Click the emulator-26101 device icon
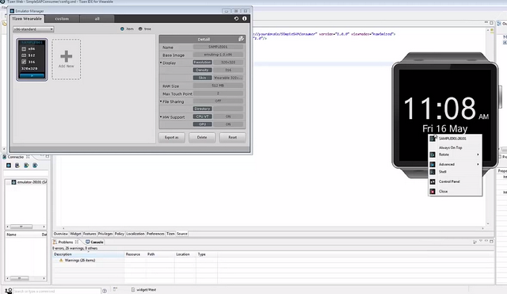The height and width of the screenshot is (294, 507). pyautogui.click(x=13, y=182)
